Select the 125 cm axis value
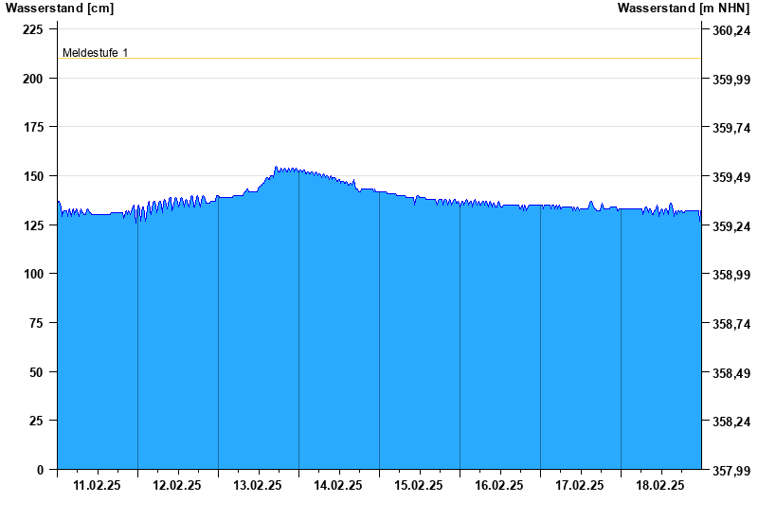The image size is (758, 521). (33, 225)
